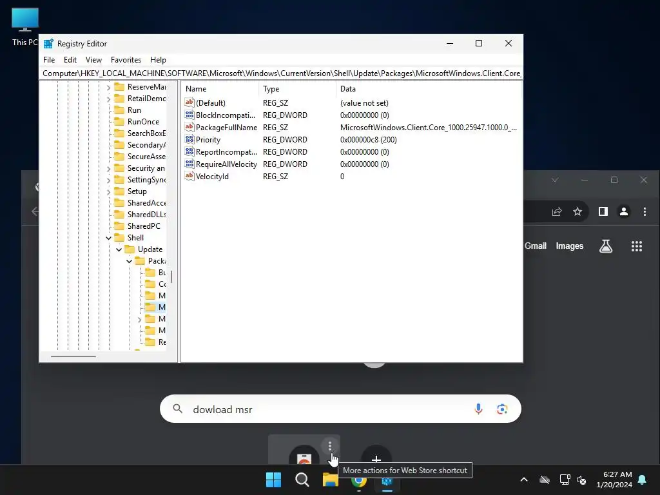
Task: Open the View menu in Registry Editor
Action: coord(93,60)
